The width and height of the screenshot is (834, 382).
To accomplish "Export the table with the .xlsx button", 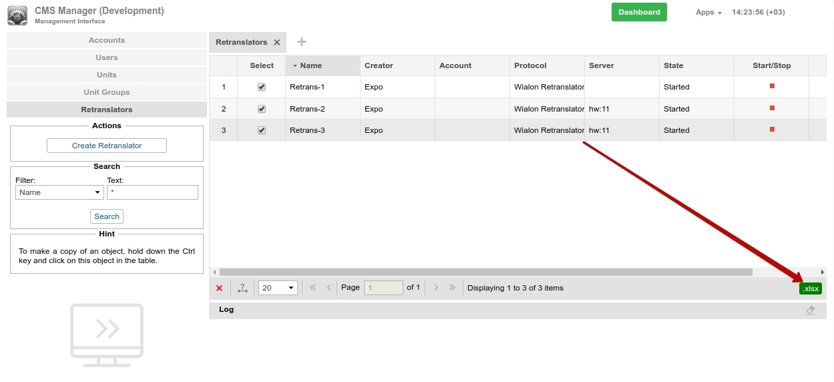I will pyautogui.click(x=810, y=289).
